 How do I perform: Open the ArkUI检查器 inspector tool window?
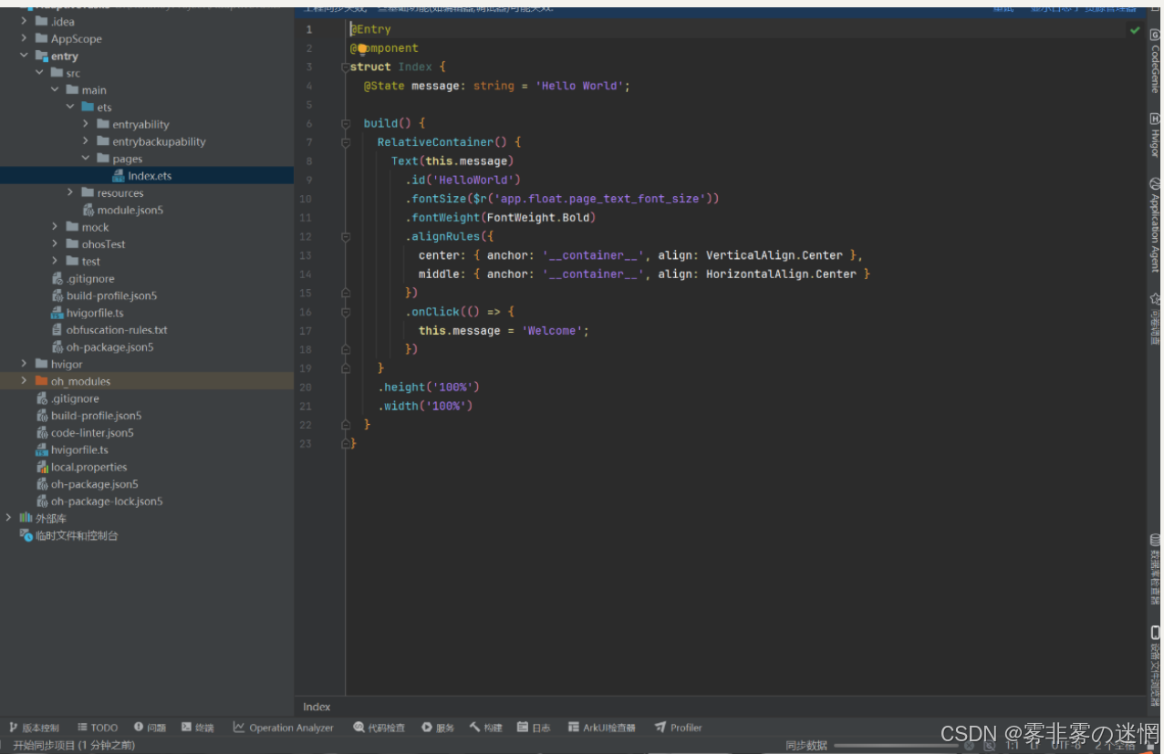pos(601,728)
